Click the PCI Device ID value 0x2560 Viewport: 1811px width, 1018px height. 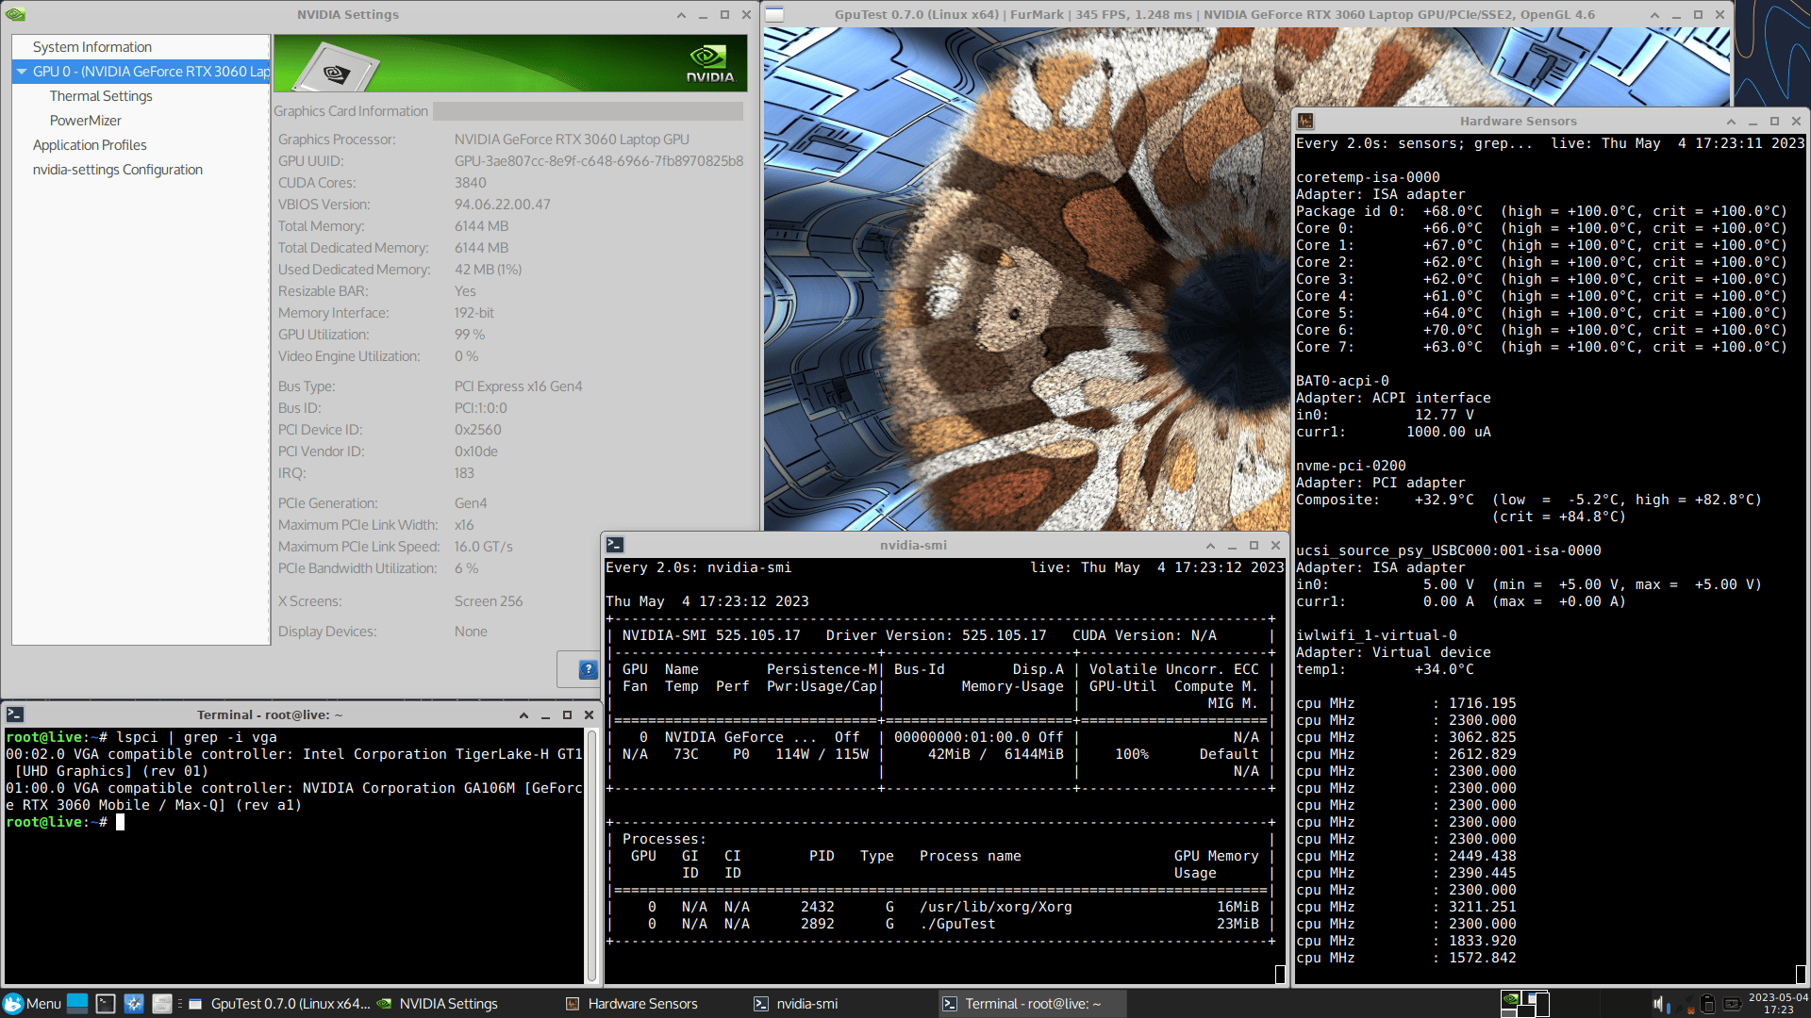click(x=478, y=430)
